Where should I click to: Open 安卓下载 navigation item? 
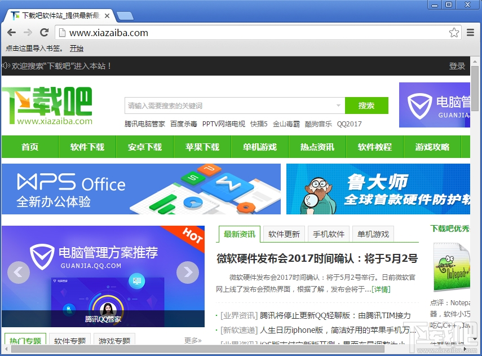click(x=145, y=147)
